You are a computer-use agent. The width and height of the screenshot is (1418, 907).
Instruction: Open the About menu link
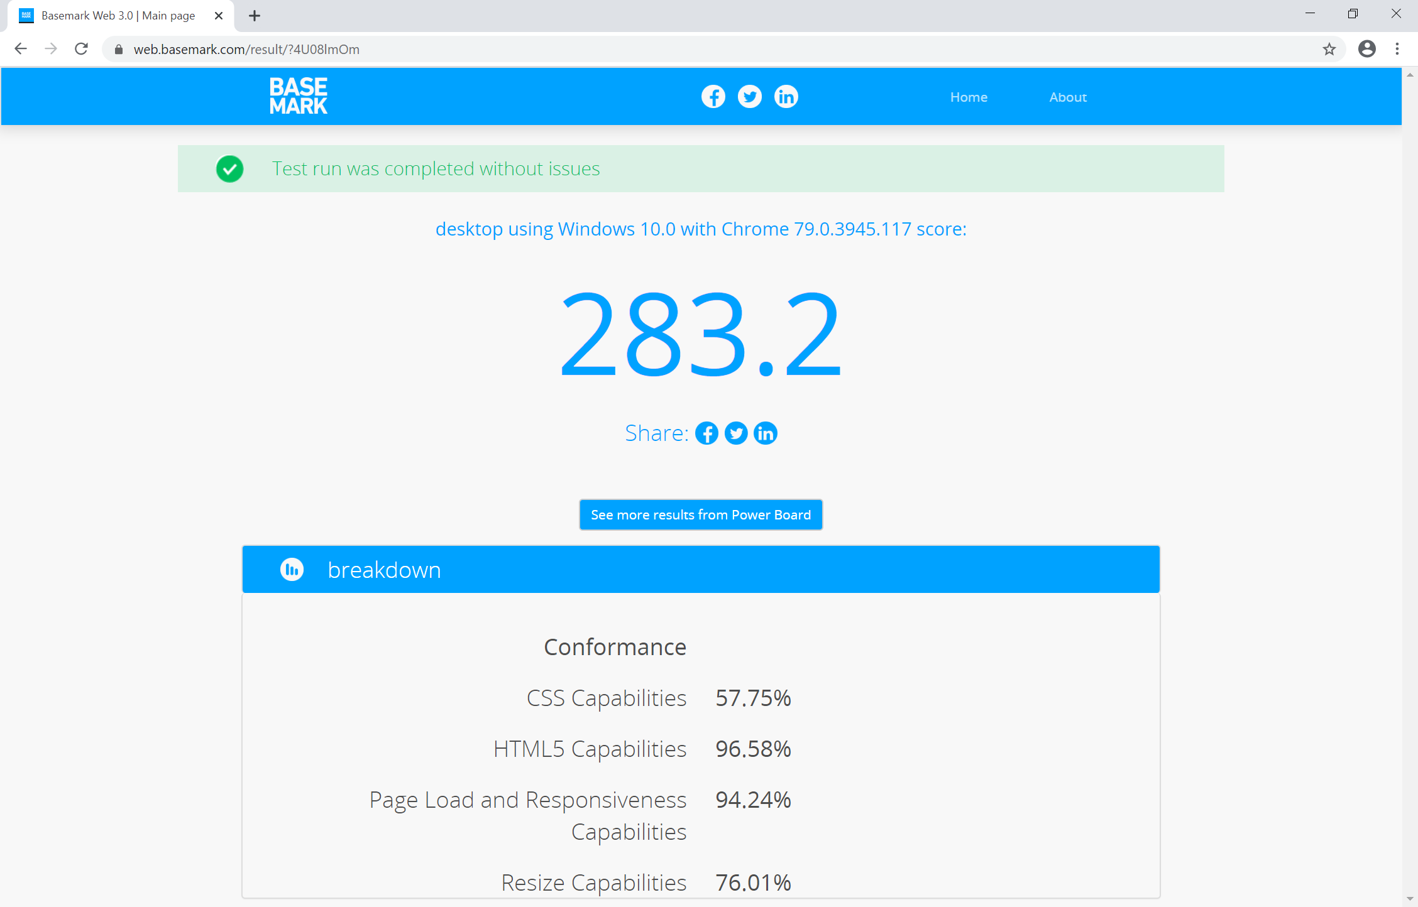tap(1068, 97)
